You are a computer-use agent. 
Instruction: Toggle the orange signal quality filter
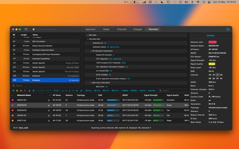coord(21,91)
